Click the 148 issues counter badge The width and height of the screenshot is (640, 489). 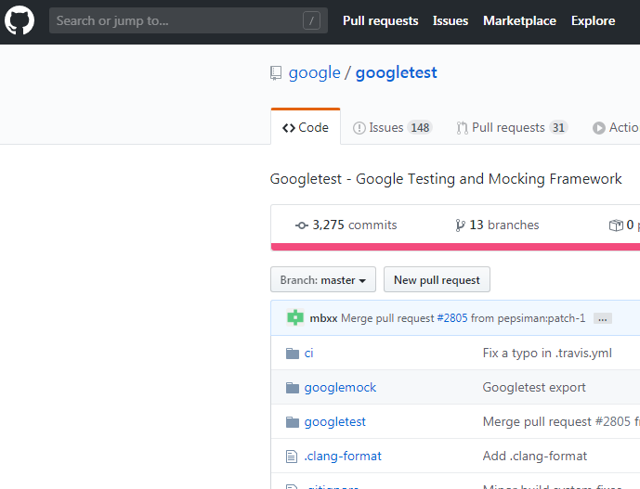[420, 128]
